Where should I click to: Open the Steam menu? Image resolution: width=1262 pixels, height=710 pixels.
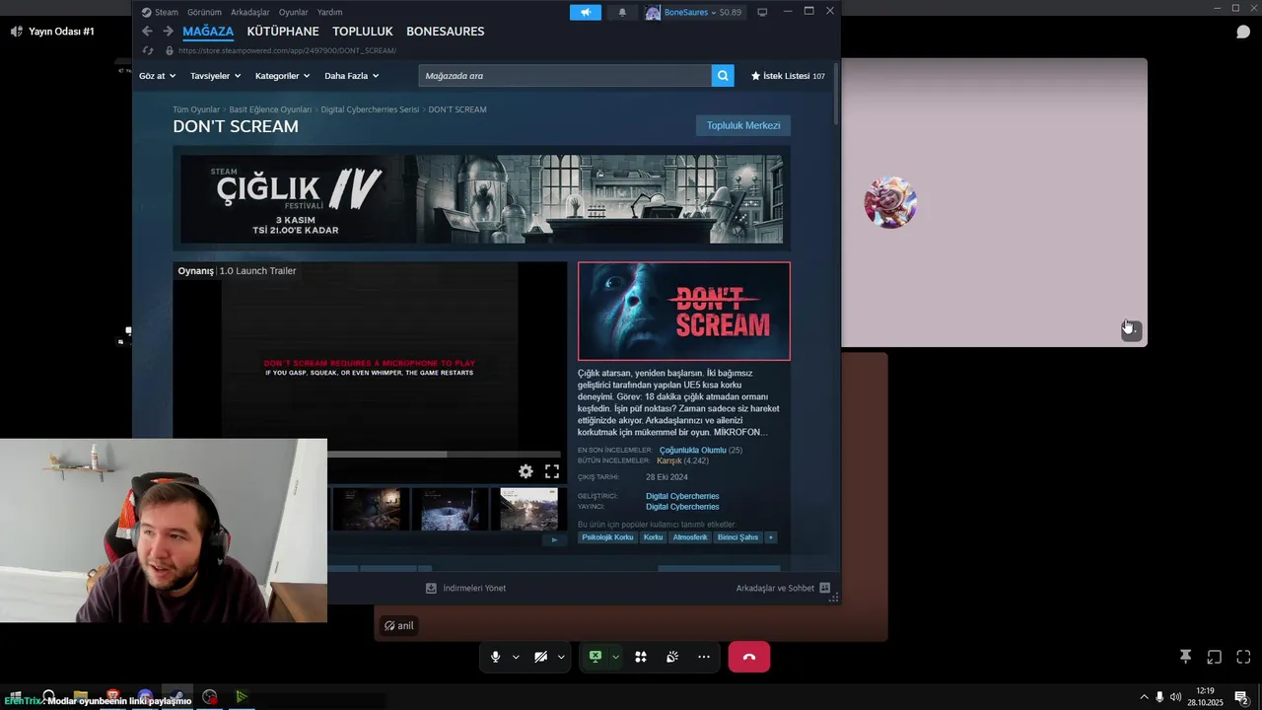[160, 12]
